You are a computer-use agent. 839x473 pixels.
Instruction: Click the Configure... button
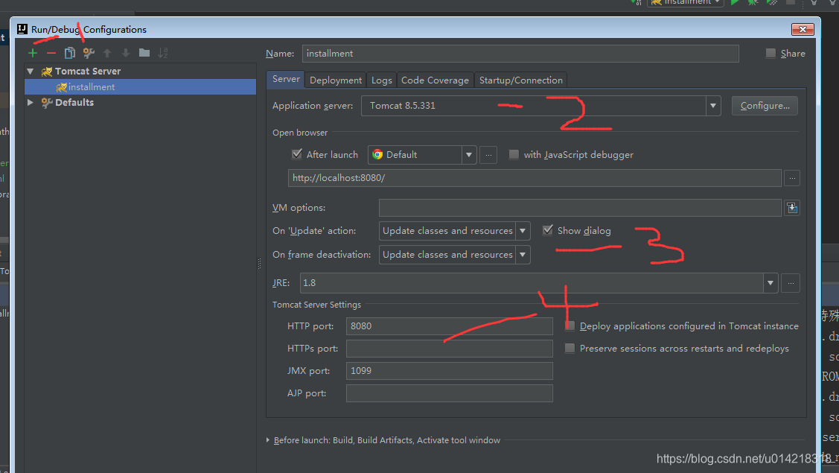coord(765,106)
